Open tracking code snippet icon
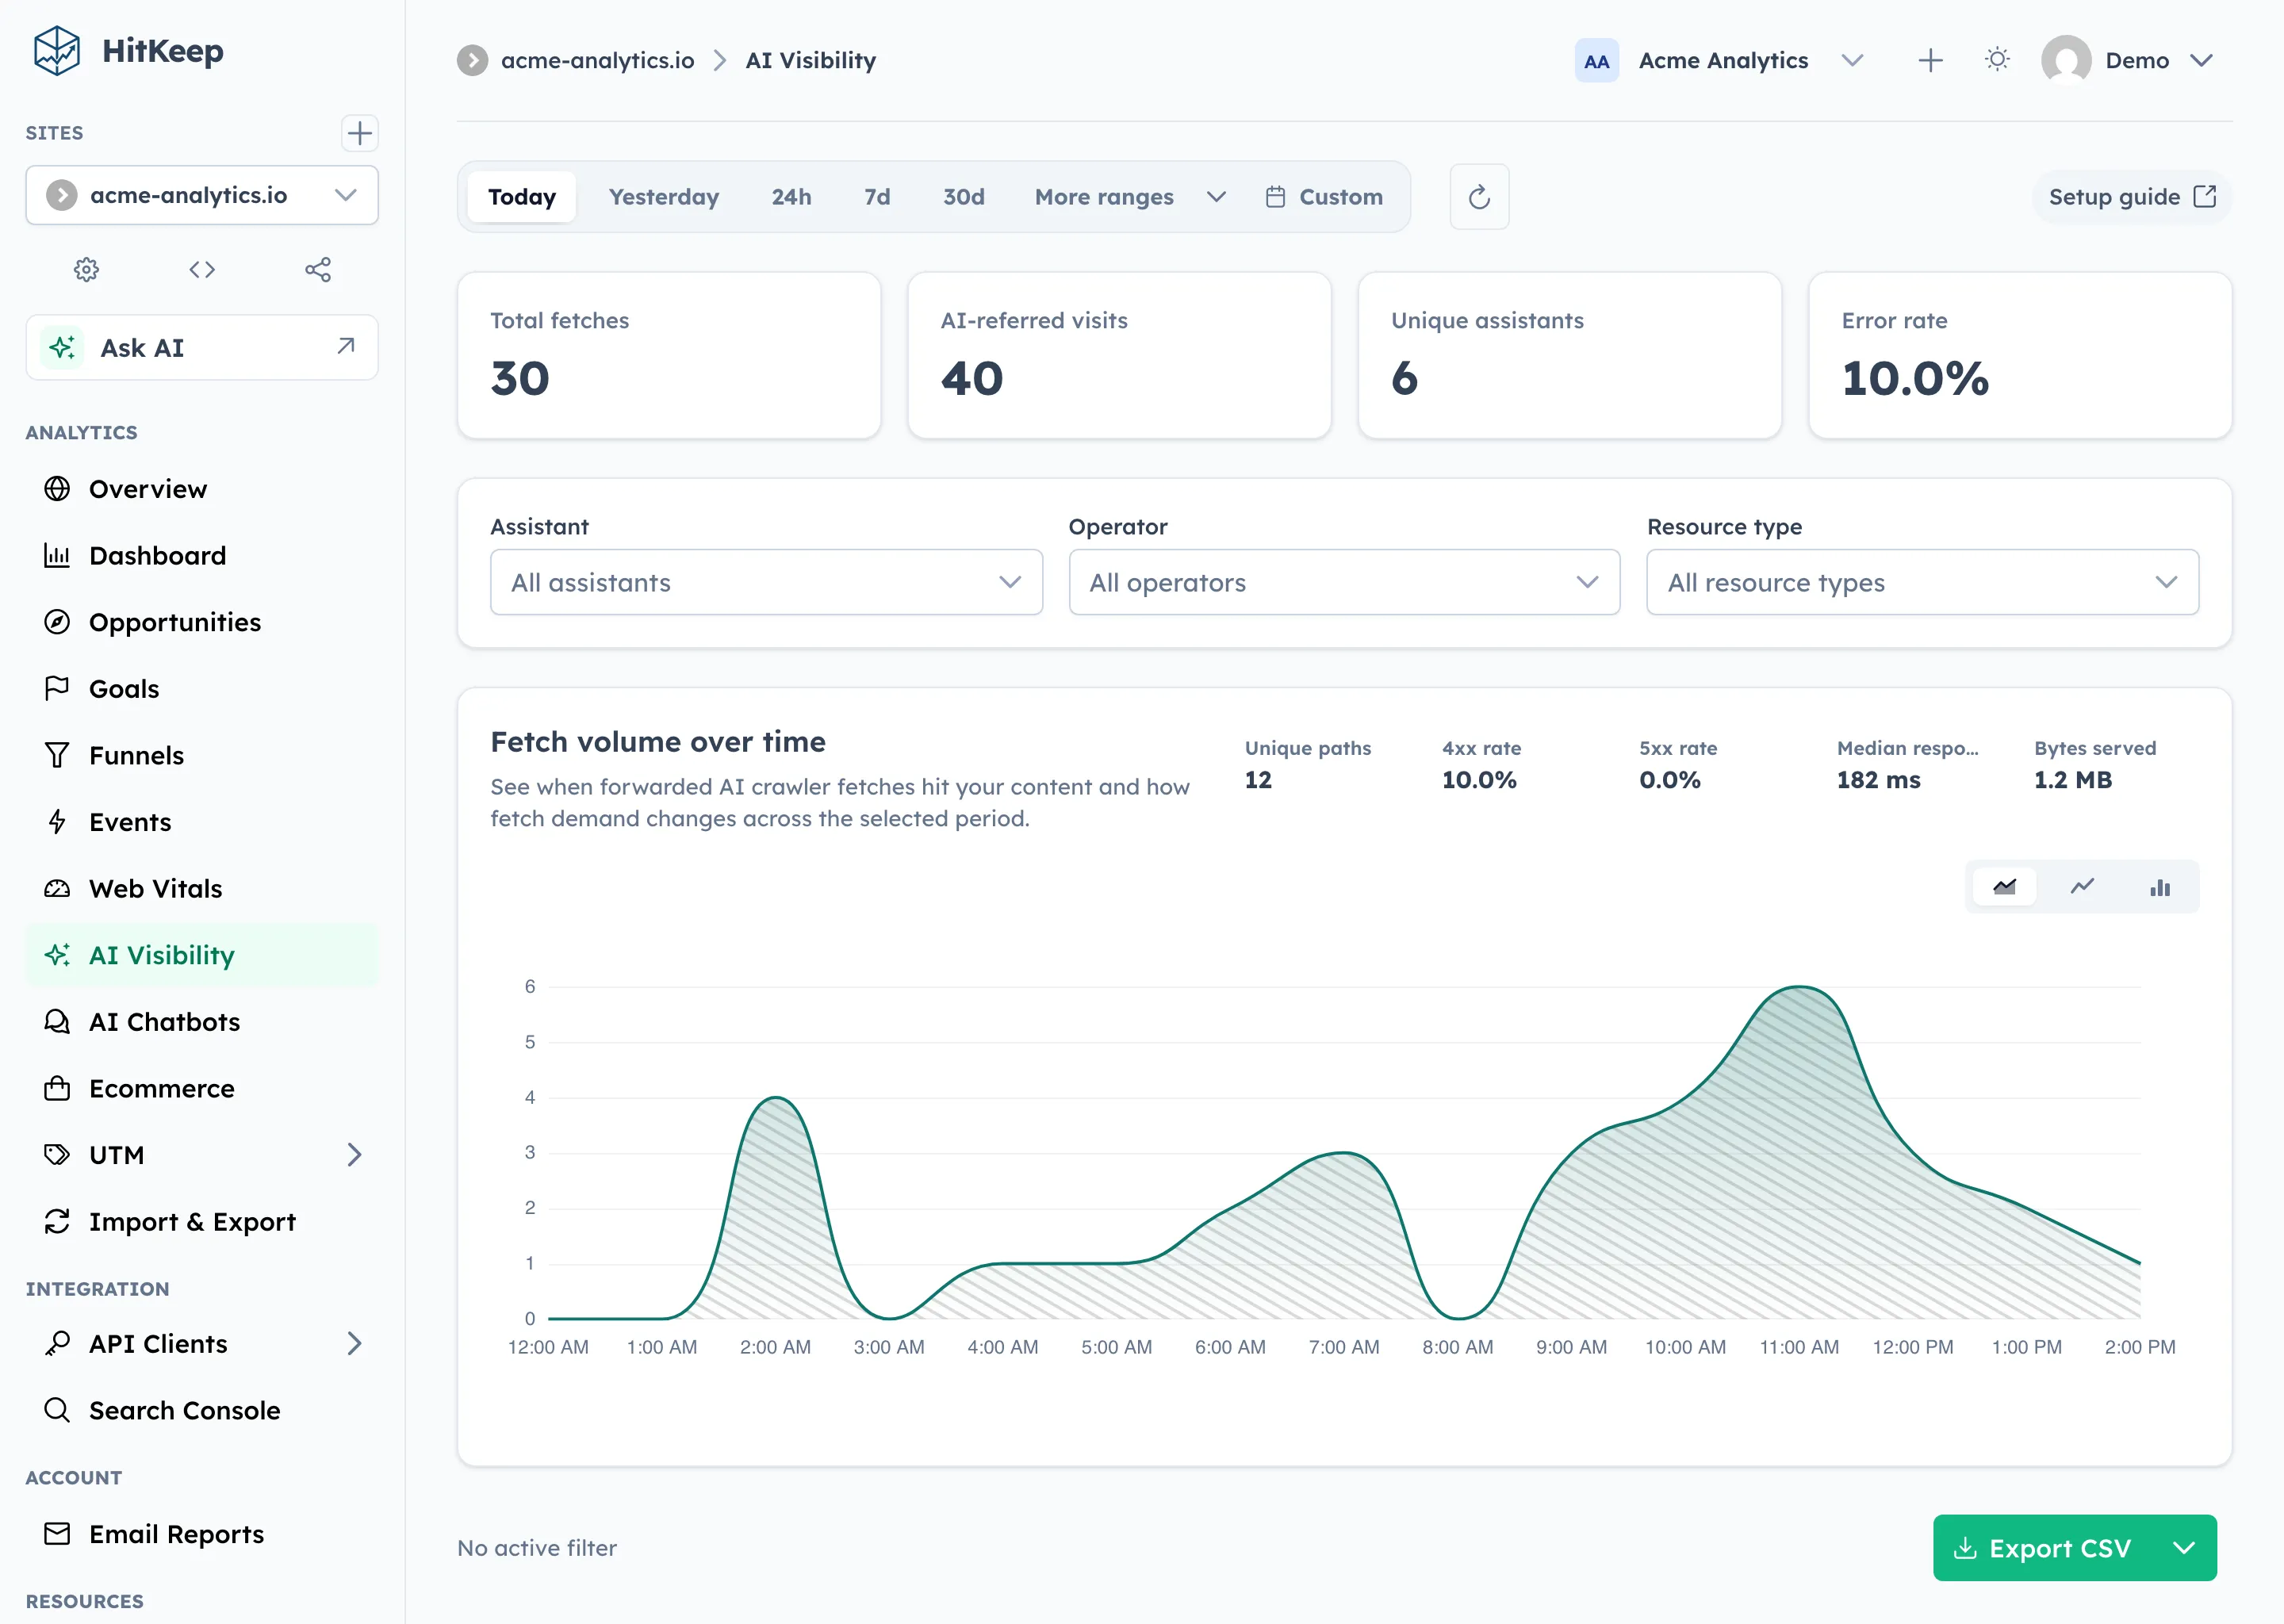This screenshot has height=1624, width=2284. coord(202,269)
